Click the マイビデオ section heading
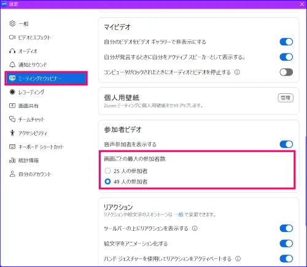 [x=117, y=27]
